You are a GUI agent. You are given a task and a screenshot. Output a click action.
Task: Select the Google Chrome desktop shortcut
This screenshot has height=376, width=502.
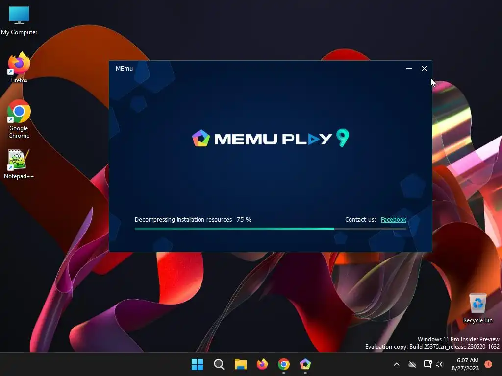click(19, 119)
